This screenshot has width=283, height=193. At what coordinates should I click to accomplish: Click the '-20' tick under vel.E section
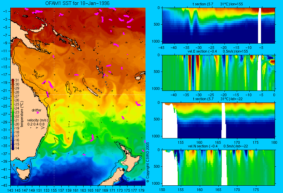pos(224,95)
